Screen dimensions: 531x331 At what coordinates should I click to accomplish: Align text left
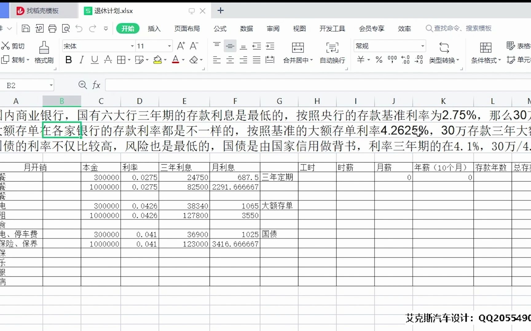point(217,60)
